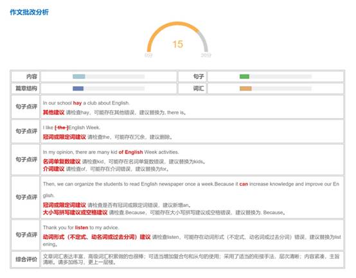Select the 综合评价 row header
This screenshot has width=356, height=278.
pyautogui.click(x=26, y=259)
